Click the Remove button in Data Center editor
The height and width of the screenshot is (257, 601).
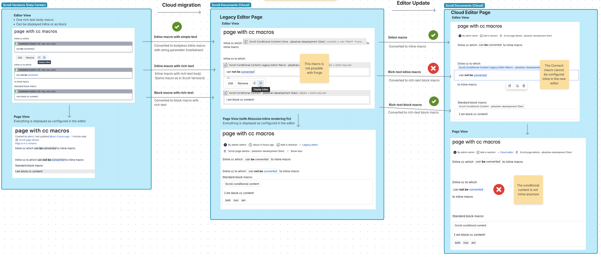click(30, 57)
